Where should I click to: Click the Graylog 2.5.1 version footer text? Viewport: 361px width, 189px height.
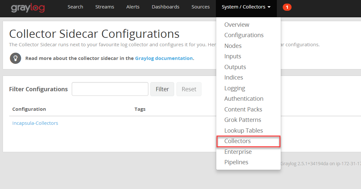[x=321, y=164]
